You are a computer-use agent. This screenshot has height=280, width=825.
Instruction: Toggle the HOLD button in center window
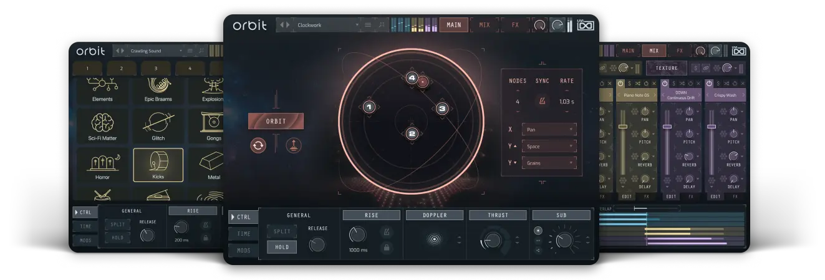point(282,247)
